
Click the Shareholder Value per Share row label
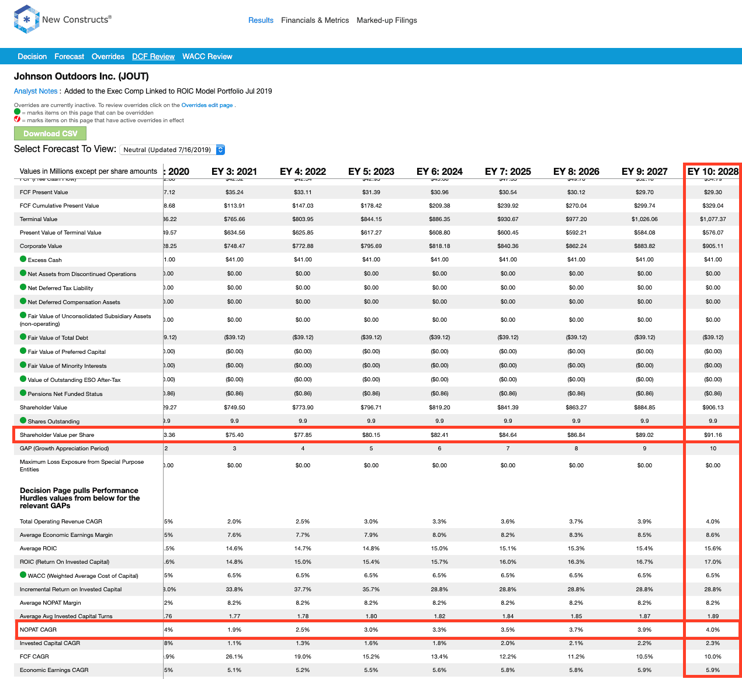point(57,435)
